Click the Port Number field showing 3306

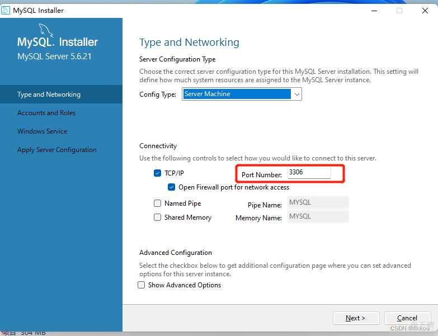click(x=309, y=172)
